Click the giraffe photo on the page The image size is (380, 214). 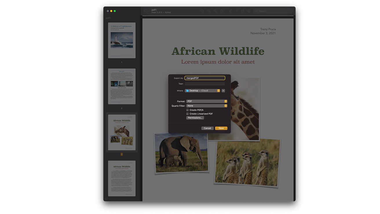(x=245, y=109)
